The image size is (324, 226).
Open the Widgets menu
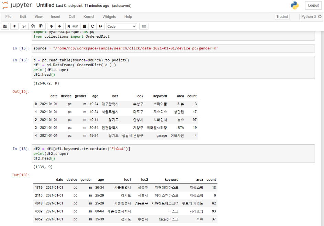[x=109, y=17]
